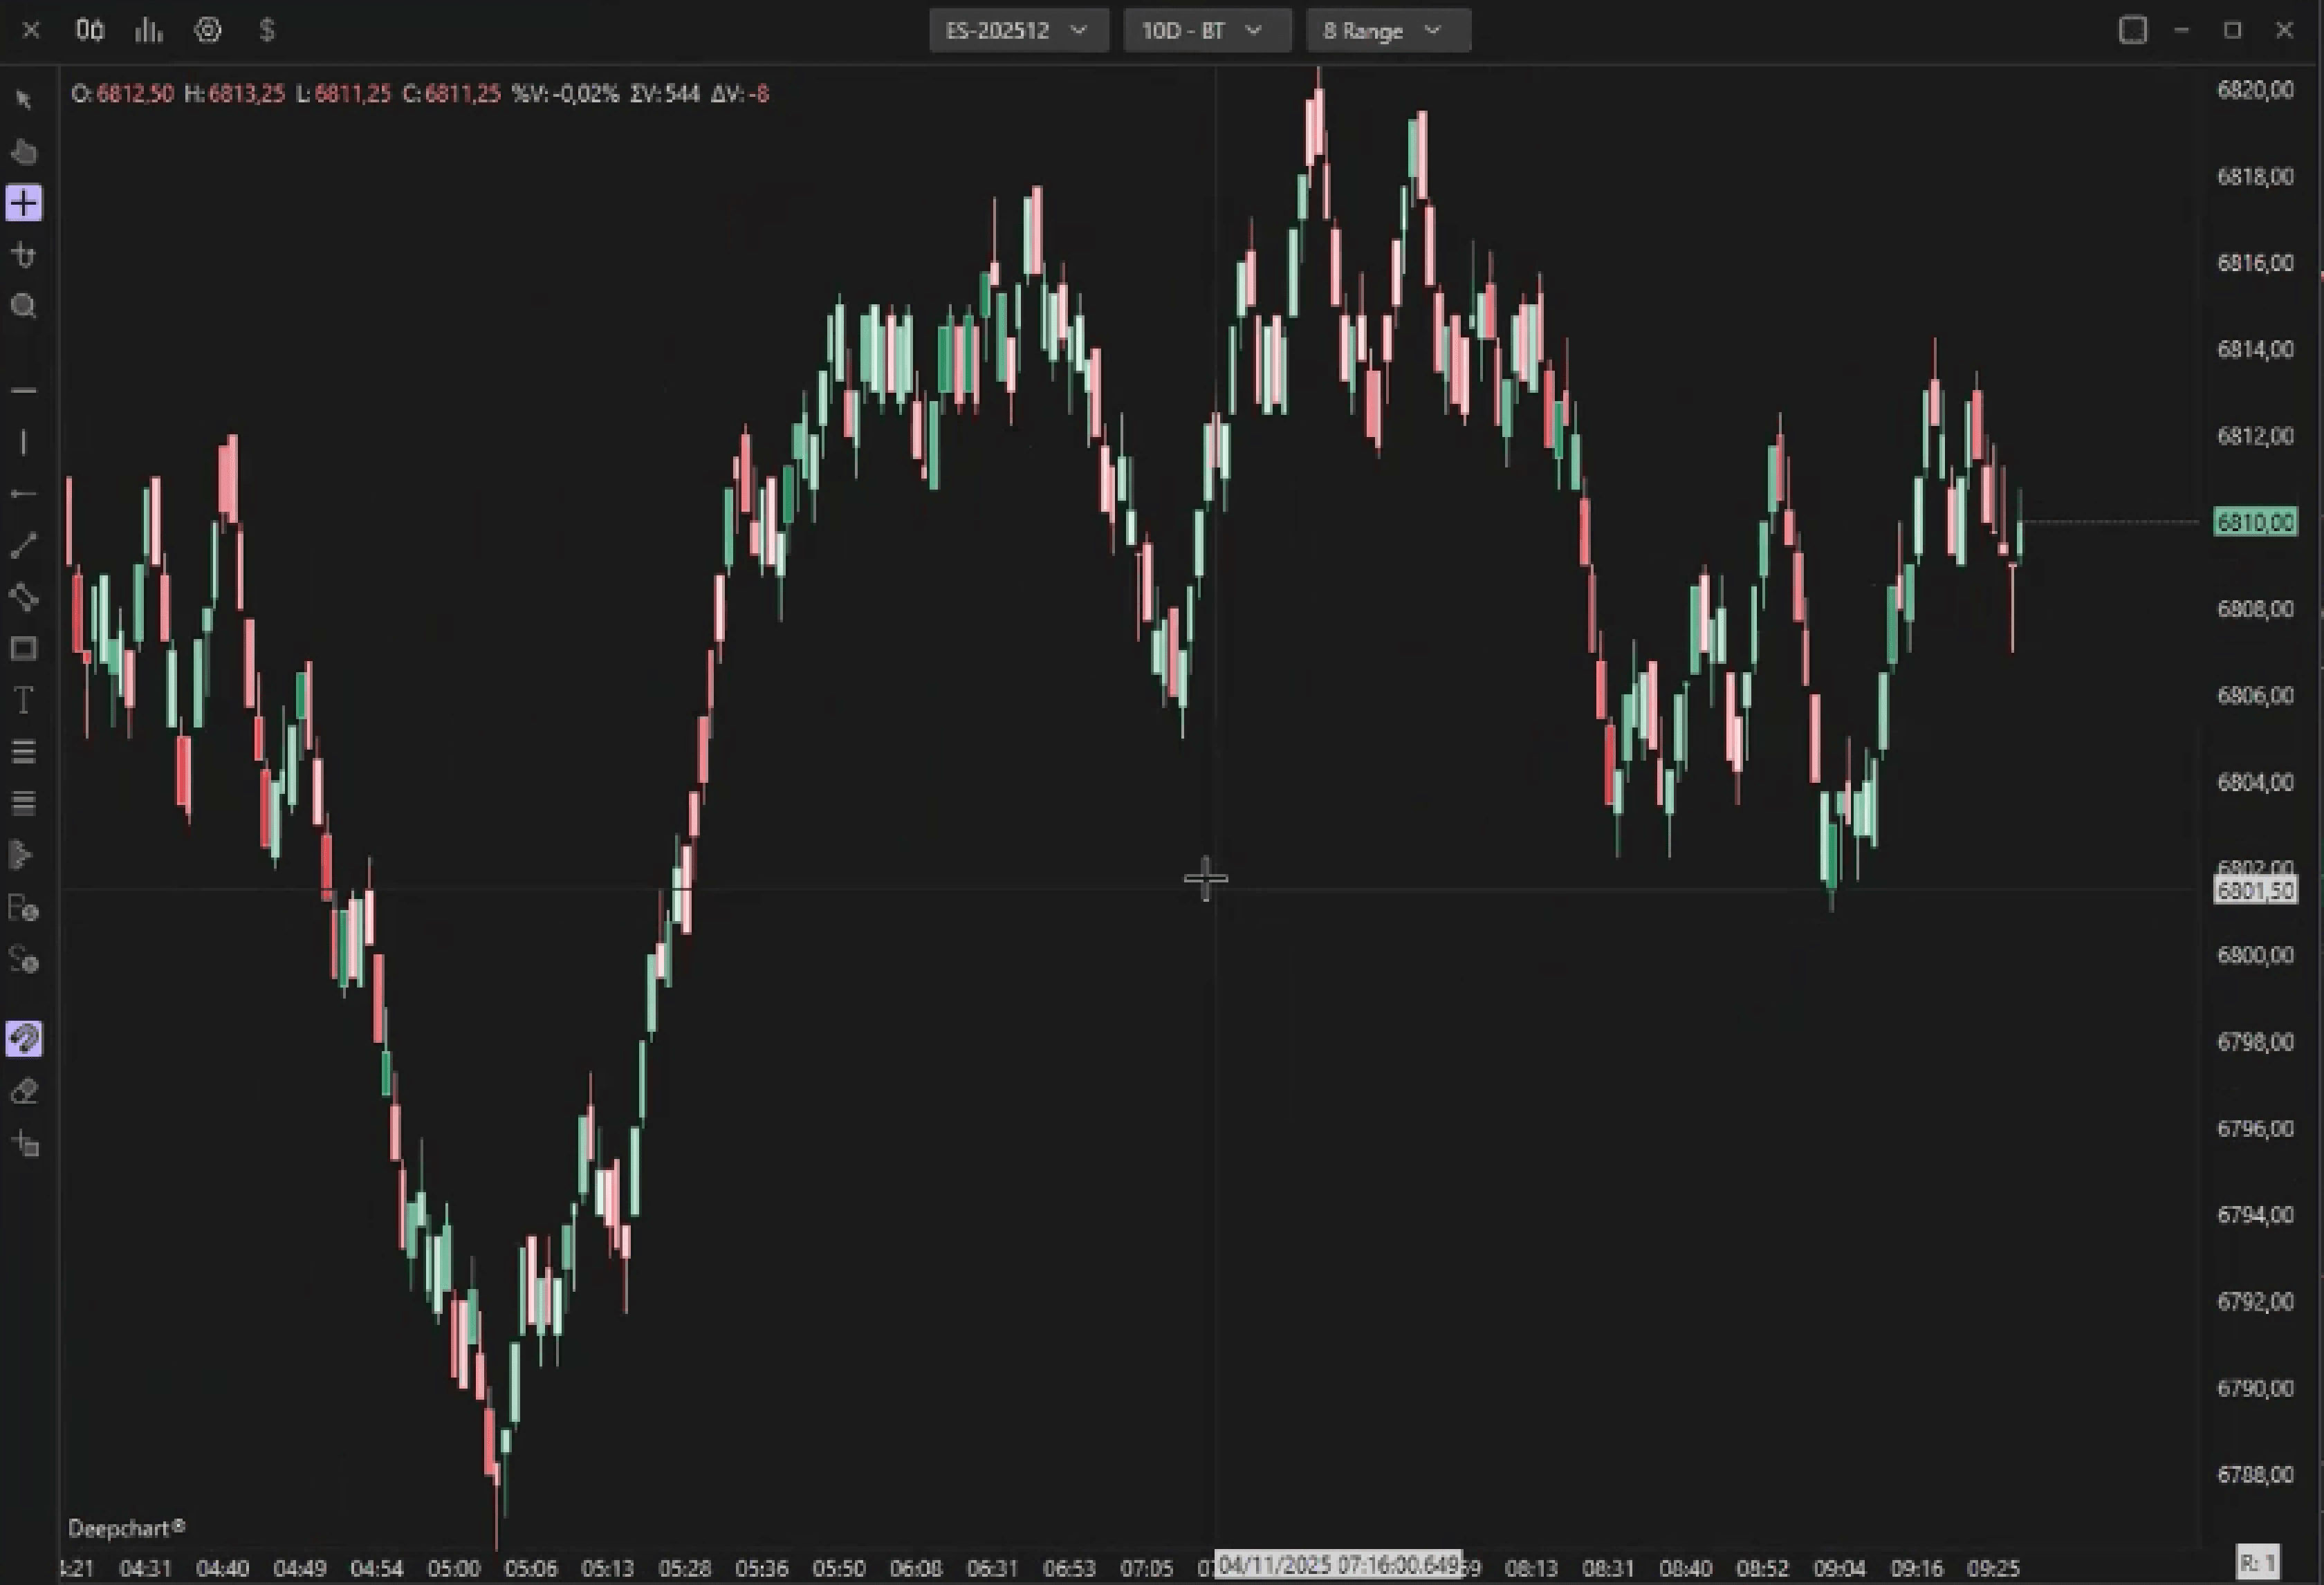Activate the magnifier zoom tool
Screen dimensions: 2324x1585
coord(24,306)
